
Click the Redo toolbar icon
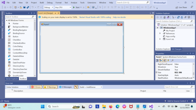[38, 7]
